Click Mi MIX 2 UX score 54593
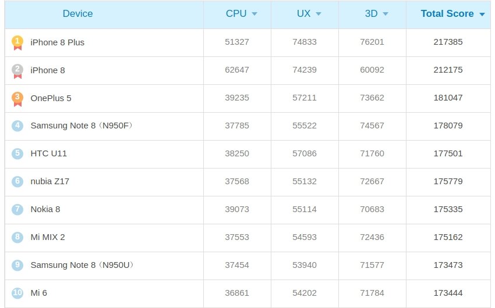The width and height of the screenshot is (495, 308). tap(305, 237)
